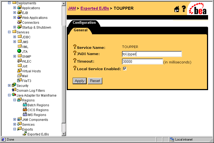Screen dimensions: 214x143
Task: Open help via the question mark icon
Action: 184,9
